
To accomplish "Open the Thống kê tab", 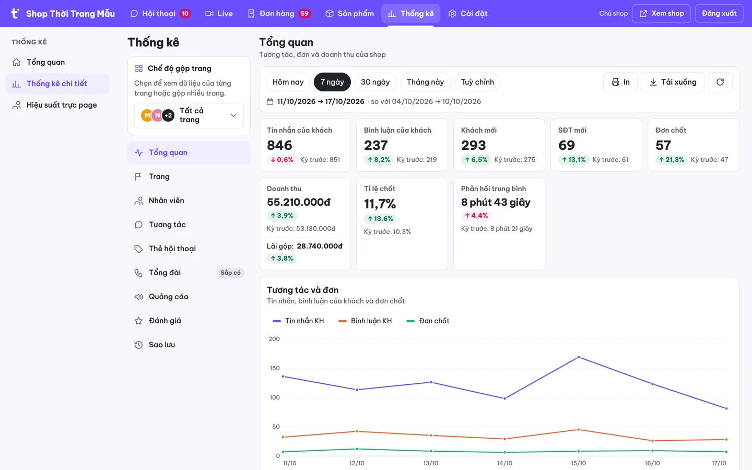I will [x=411, y=14].
